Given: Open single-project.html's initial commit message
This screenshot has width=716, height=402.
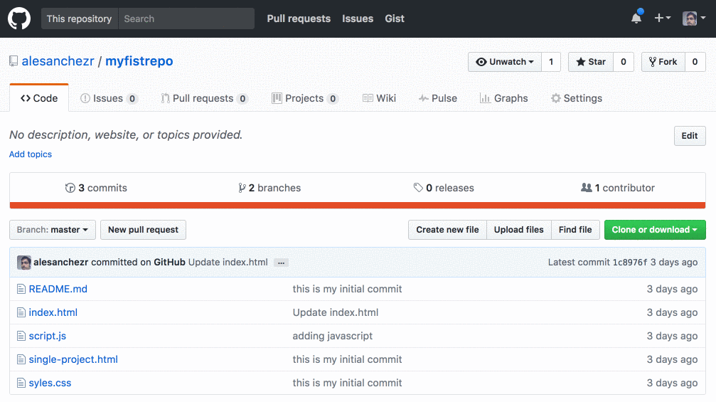Looking at the screenshot, I should (347, 359).
